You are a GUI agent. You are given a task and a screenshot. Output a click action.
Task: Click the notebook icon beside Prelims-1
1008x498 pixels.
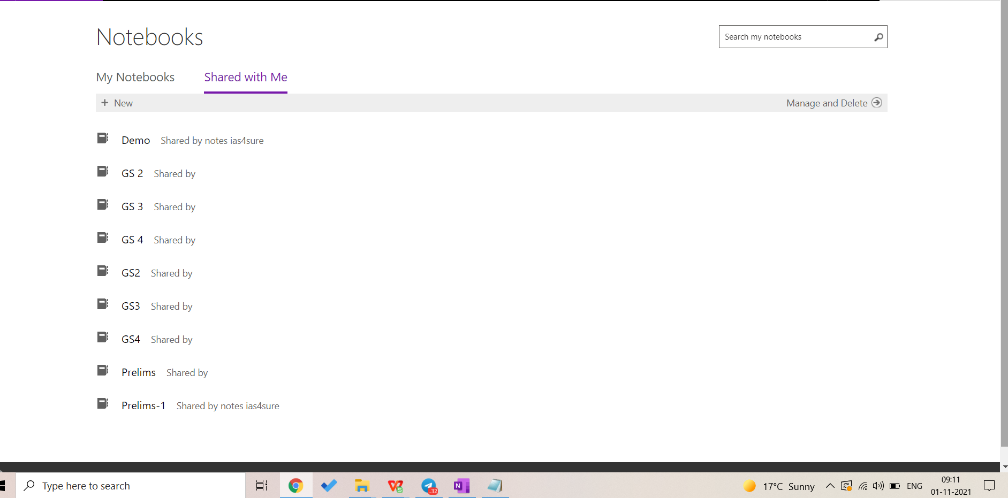point(102,404)
